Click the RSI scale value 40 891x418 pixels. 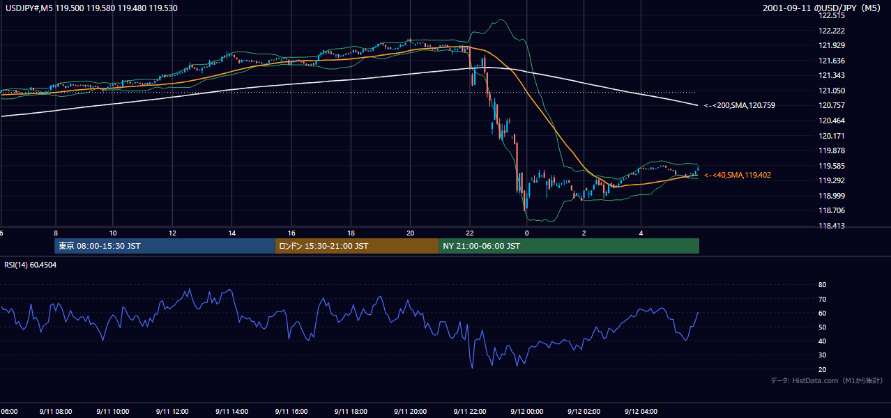pos(822,341)
